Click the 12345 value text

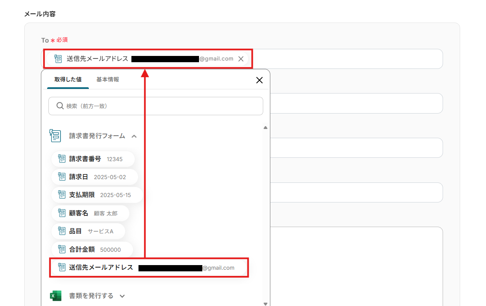click(115, 159)
